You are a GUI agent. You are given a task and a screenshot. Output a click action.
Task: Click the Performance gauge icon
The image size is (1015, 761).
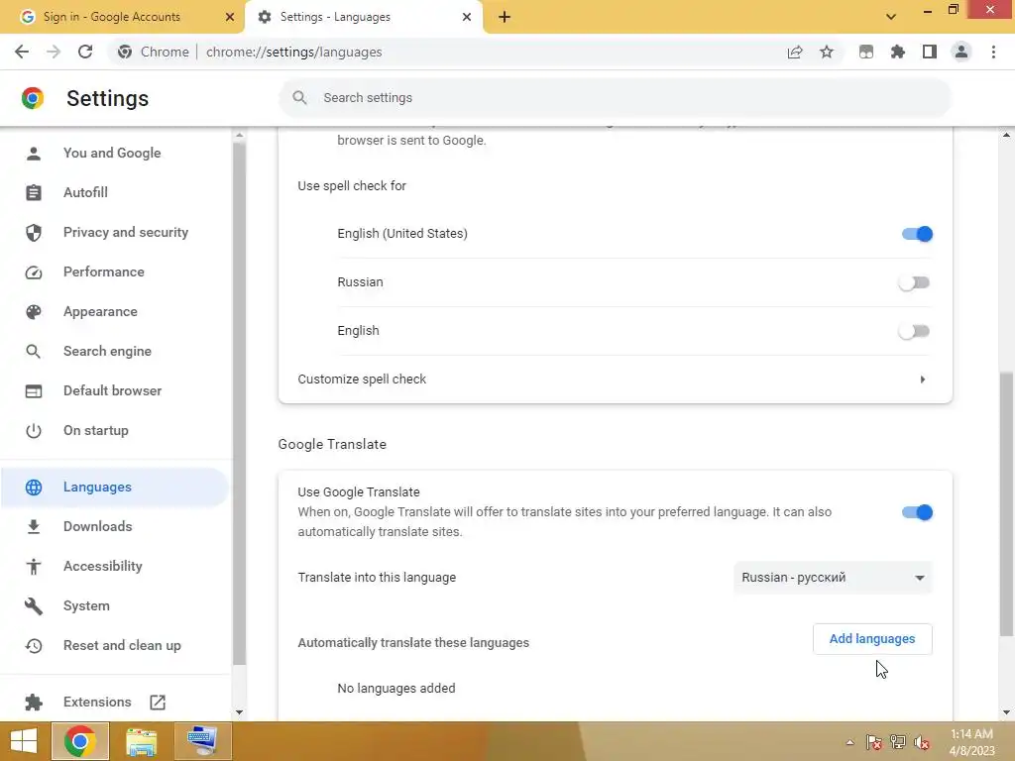point(34,272)
